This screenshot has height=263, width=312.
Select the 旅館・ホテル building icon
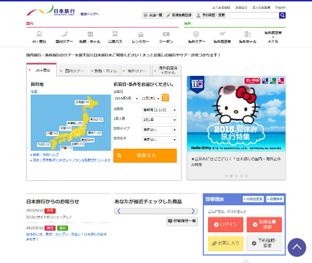pos(90,34)
